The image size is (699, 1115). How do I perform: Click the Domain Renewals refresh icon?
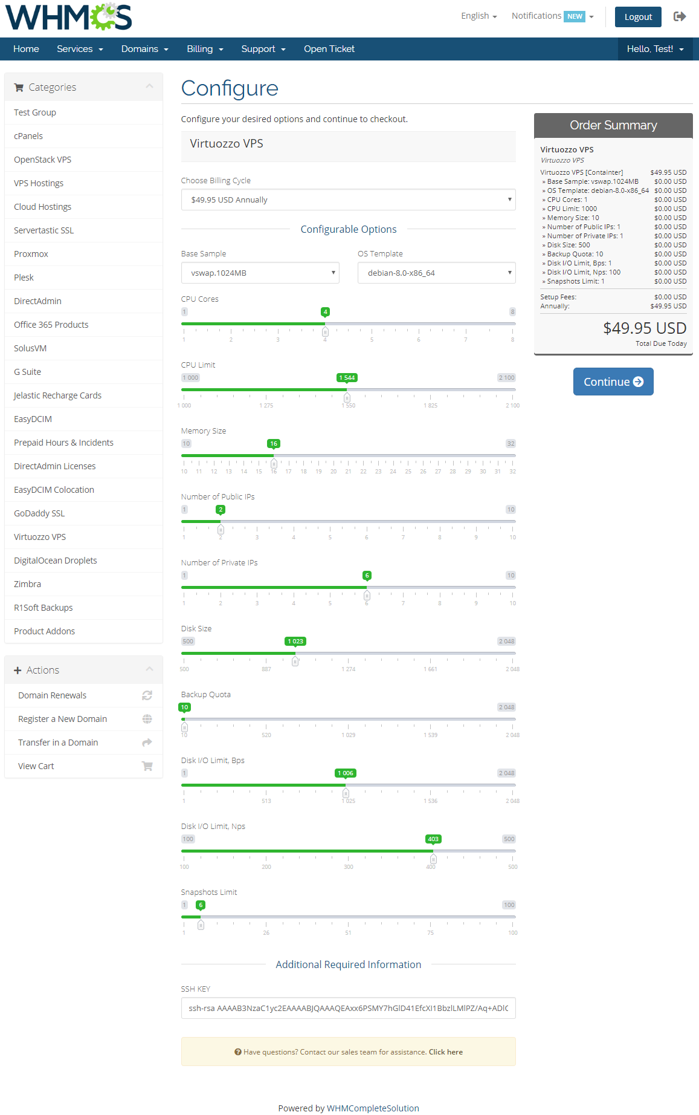click(147, 695)
